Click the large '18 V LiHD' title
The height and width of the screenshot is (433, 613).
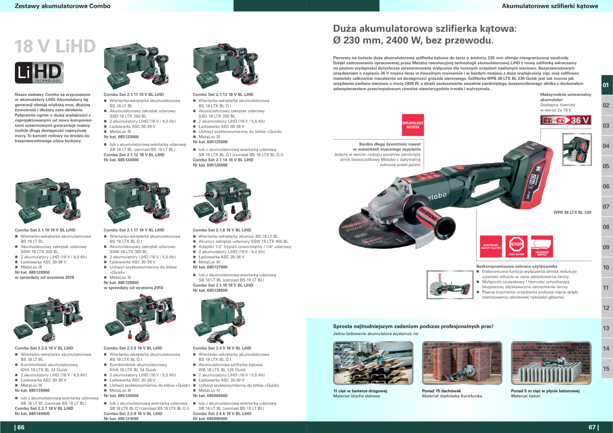55,46
